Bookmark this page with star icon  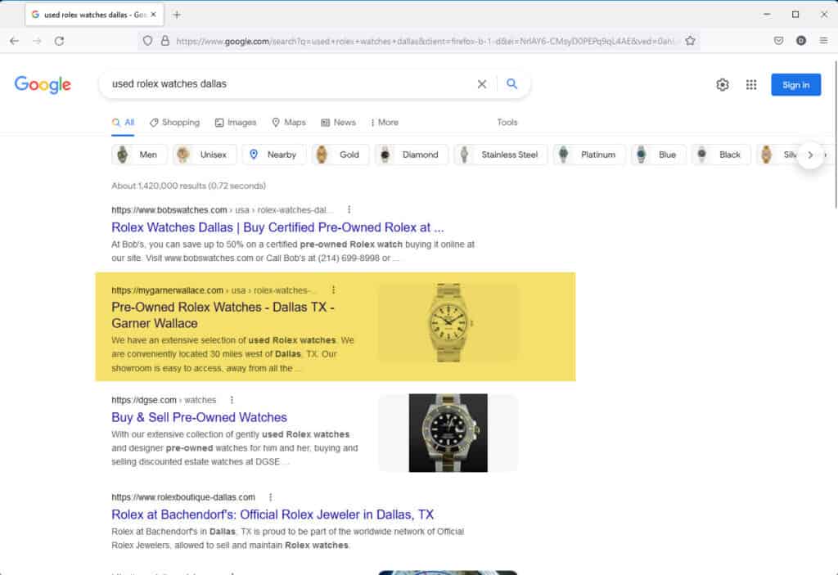point(690,41)
